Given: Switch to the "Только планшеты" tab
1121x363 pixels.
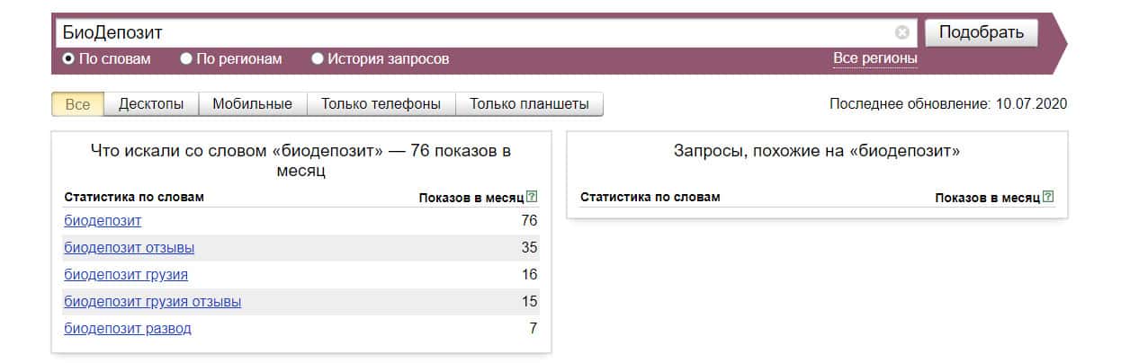Looking at the screenshot, I should (529, 104).
